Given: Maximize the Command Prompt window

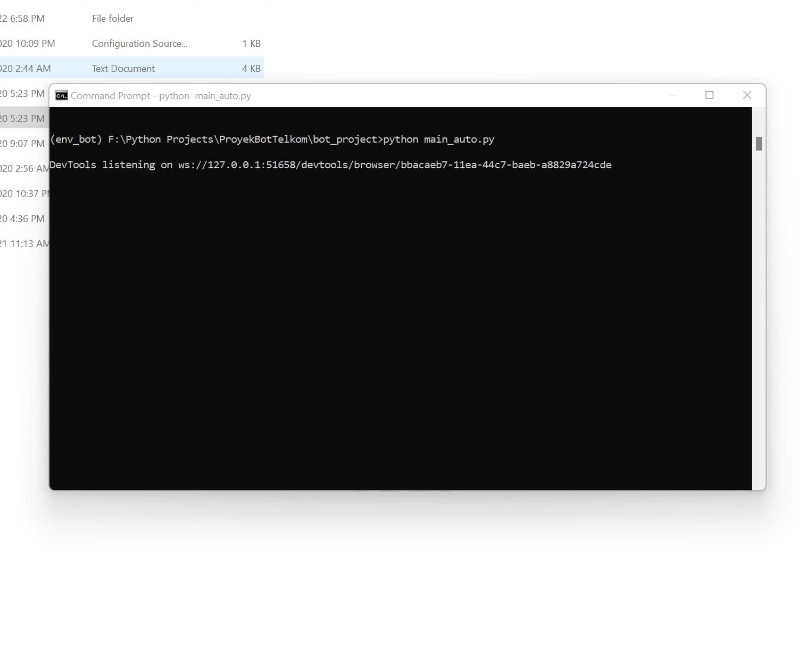Looking at the screenshot, I should click(709, 95).
